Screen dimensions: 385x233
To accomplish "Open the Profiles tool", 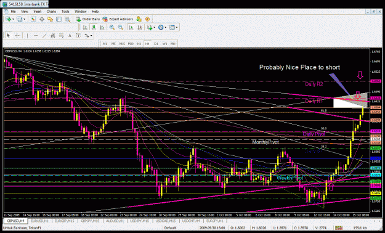I will click(x=19, y=19).
